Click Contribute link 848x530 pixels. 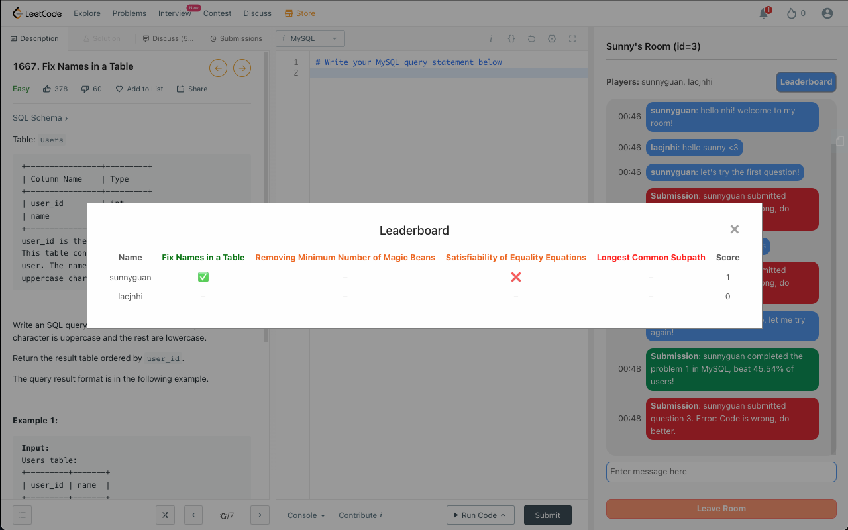pos(360,515)
